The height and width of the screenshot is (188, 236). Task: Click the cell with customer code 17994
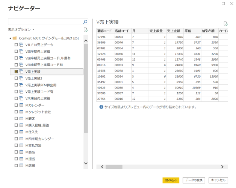pos(105,37)
